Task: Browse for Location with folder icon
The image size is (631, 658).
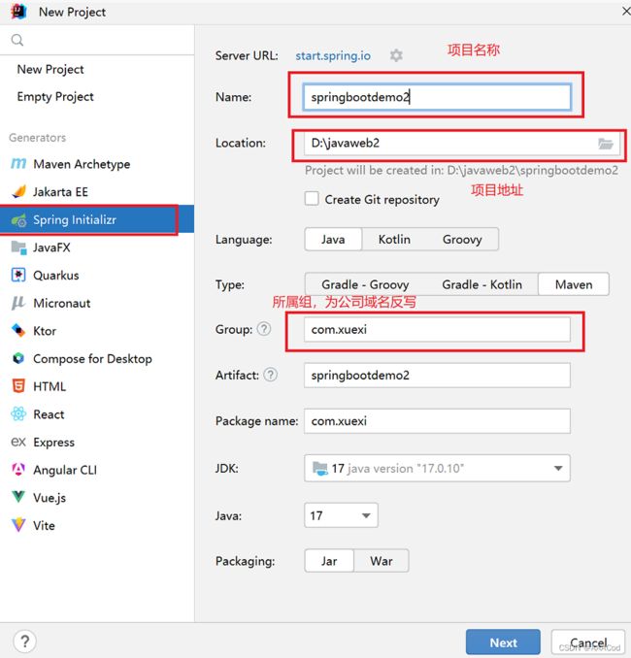Action: [x=606, y=144]
